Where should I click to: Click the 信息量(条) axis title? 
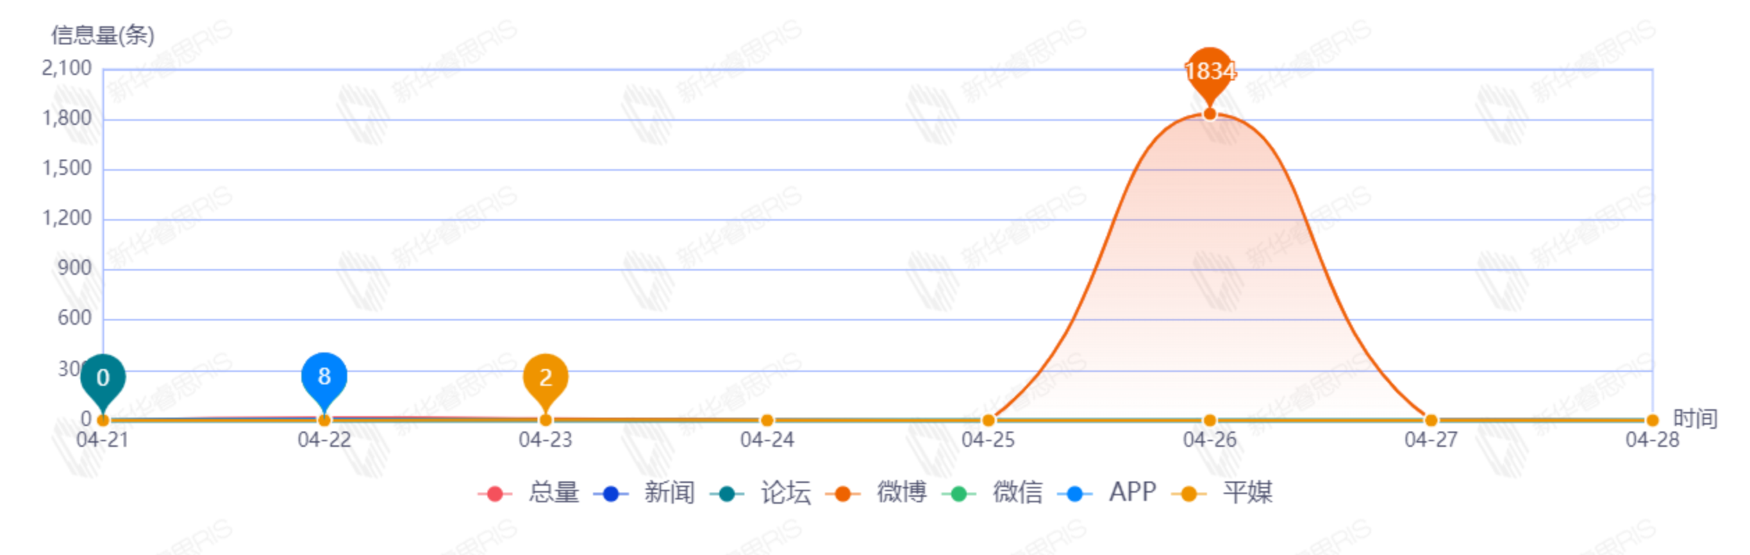tap(103, 35)
